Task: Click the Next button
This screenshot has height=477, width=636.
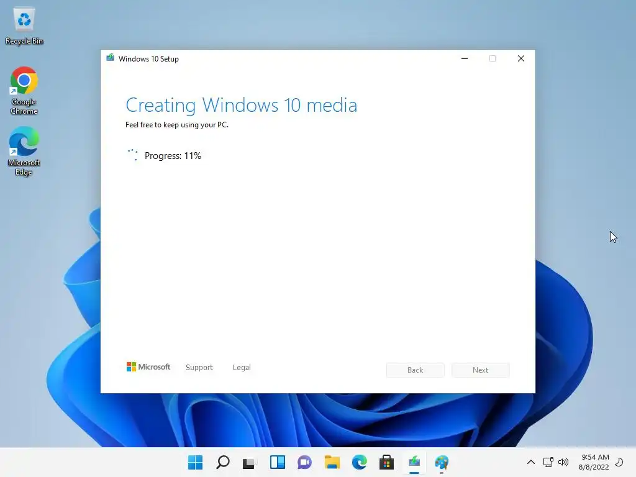Action: (x=481, y=370)
